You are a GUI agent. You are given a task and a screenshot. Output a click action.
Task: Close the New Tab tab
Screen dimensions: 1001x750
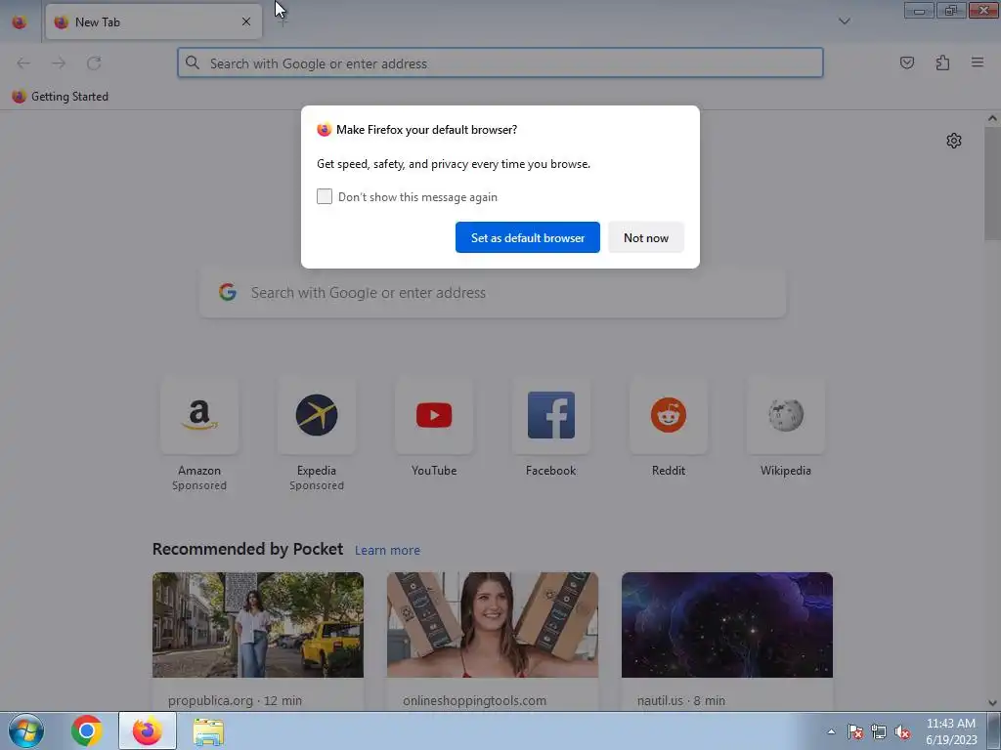pyautogui.click(x=245, y=21)
